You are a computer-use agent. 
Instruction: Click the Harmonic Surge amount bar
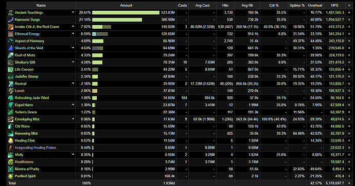(117, 20)
